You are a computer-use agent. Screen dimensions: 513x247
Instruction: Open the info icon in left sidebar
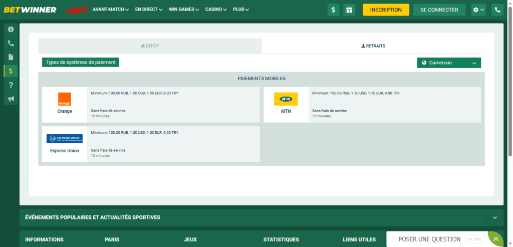coord(11,30)
